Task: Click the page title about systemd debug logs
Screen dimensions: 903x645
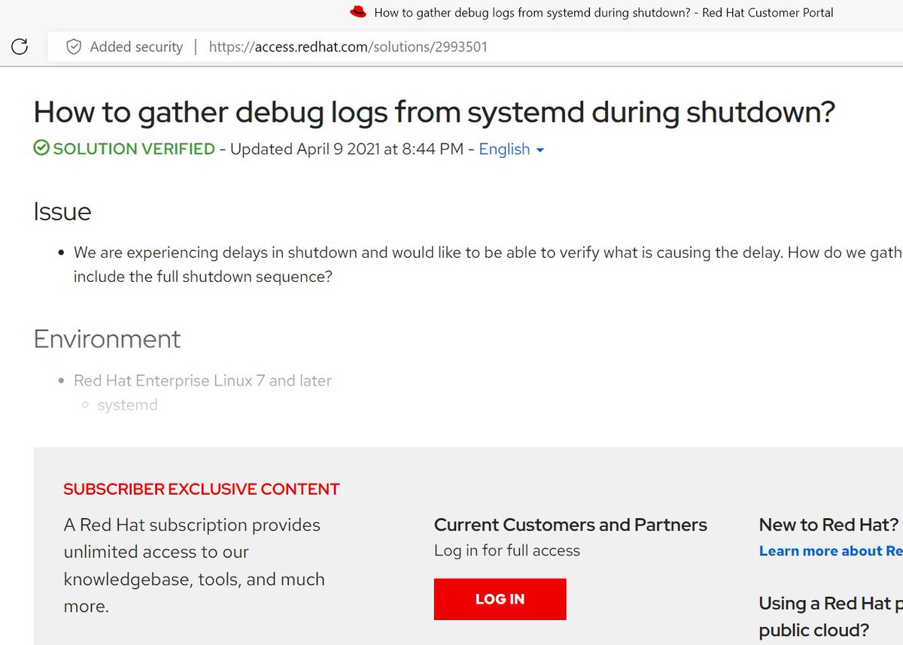Action: click(x=434, y=111)
